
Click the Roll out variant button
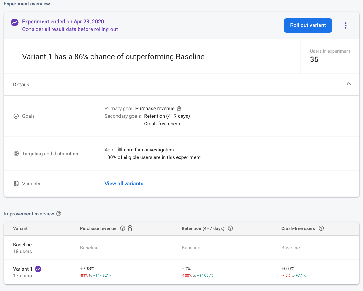tap(308, 25)
